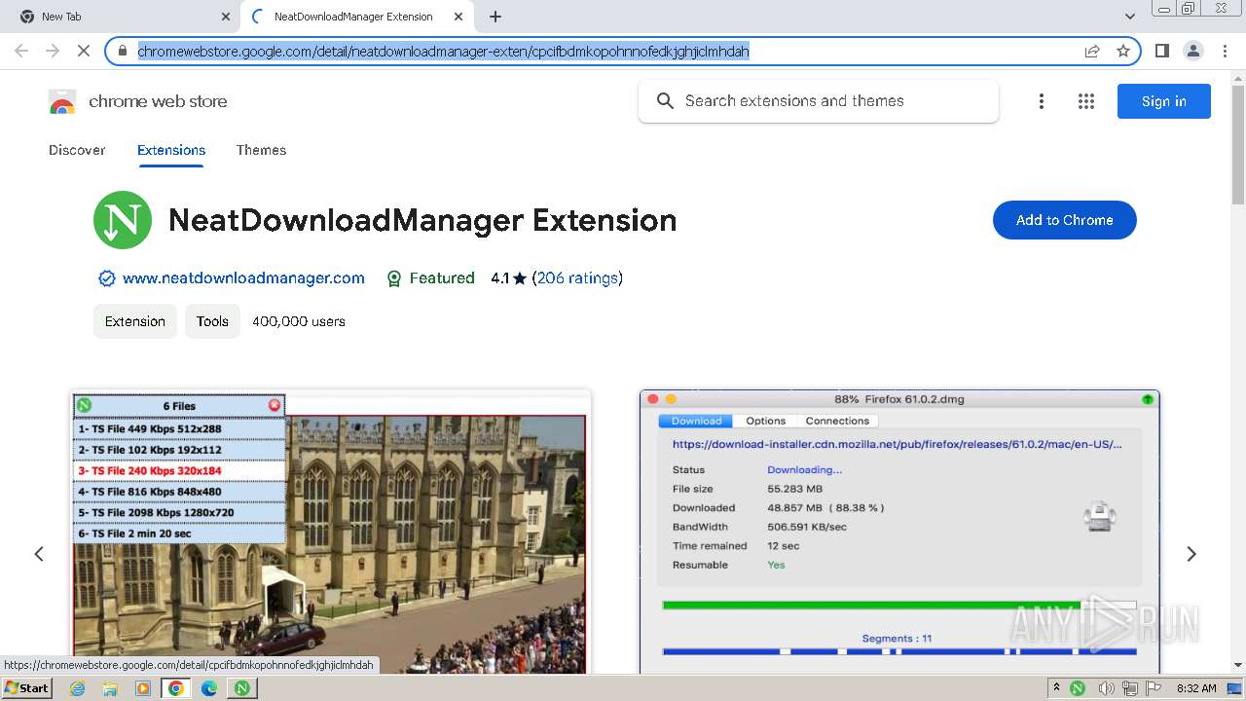Expand the tab search chevron
This screenshot has height=701, width=1246.
pyautogui.click(x=1129, y=17)
